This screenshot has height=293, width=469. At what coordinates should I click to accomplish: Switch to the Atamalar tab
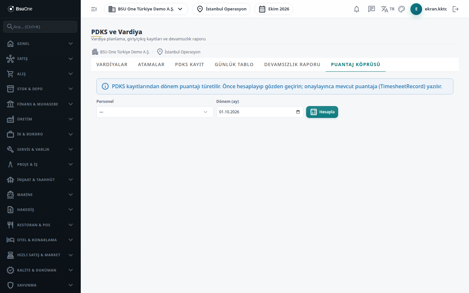coord(151,64)
